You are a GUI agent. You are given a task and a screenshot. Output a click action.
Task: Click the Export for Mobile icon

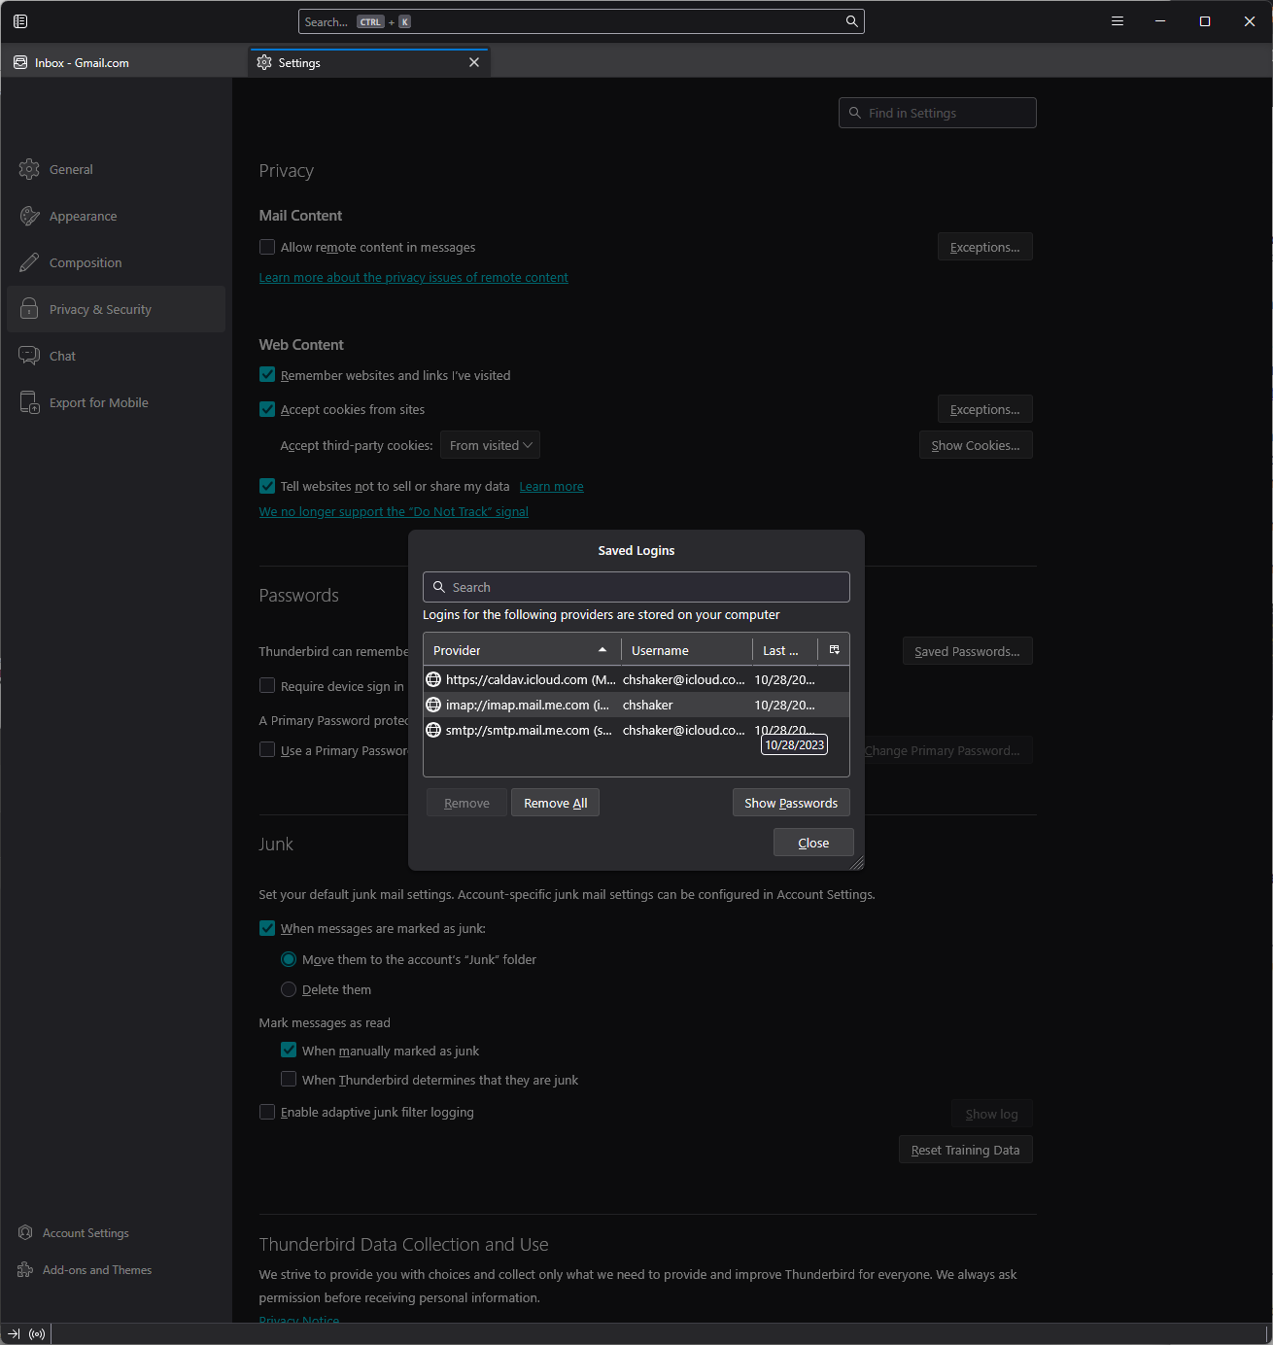click(30, 402)
